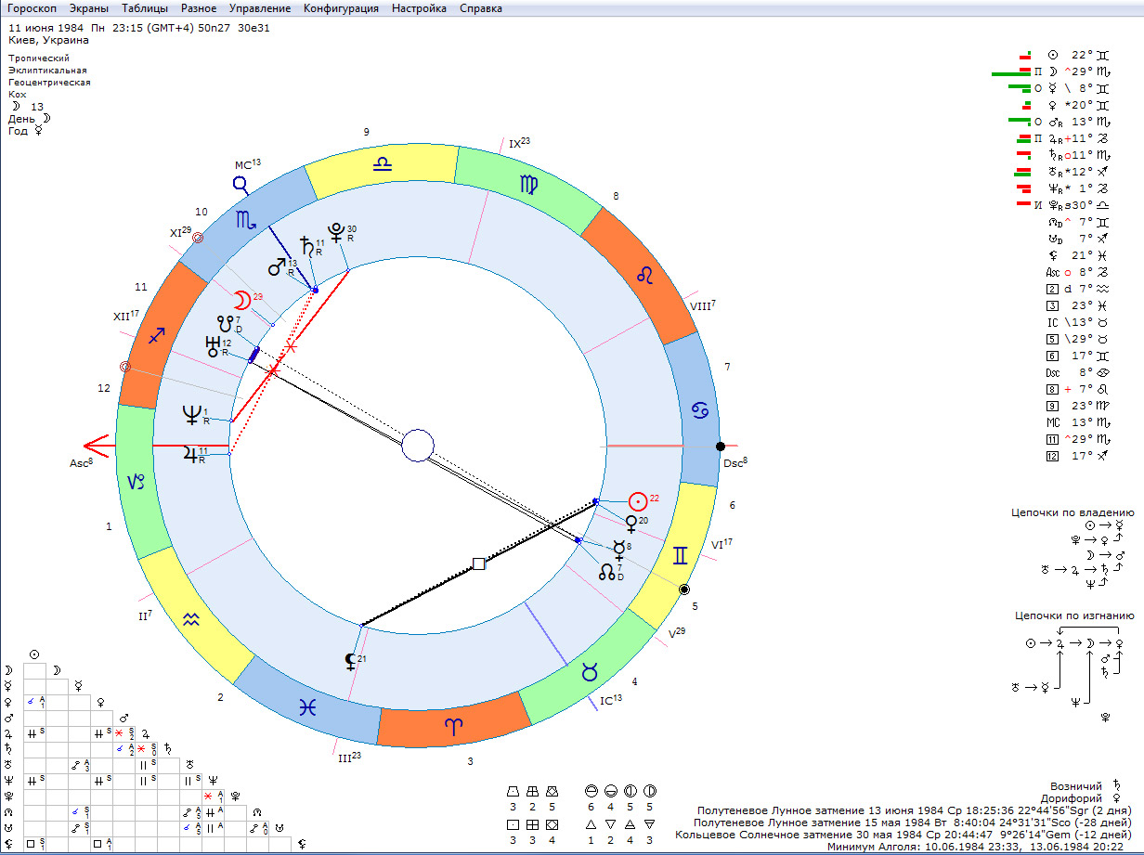Image resolution: width=1144 pixels, height=855 pixels.
Task: Open the Гороскоп menu
Action: click(33, 8)
